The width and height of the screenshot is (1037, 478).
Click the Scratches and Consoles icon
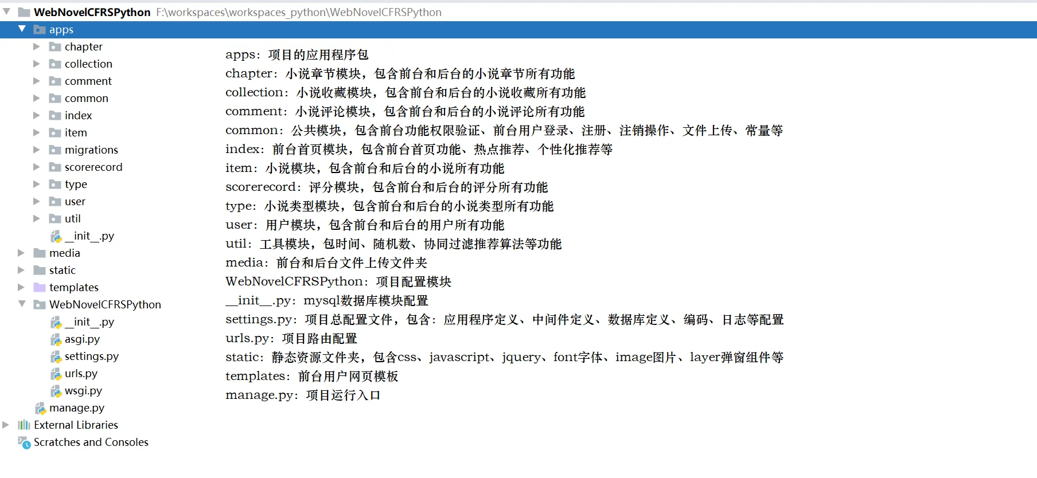(24, 442)
